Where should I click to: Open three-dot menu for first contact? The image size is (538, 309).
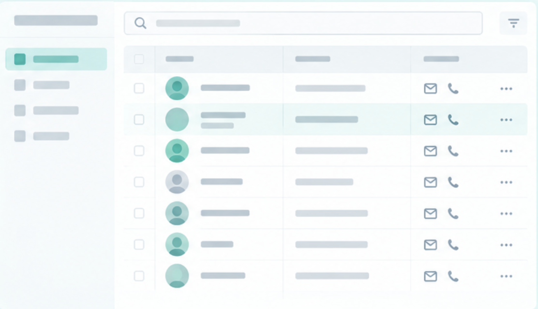click(506, 89)
